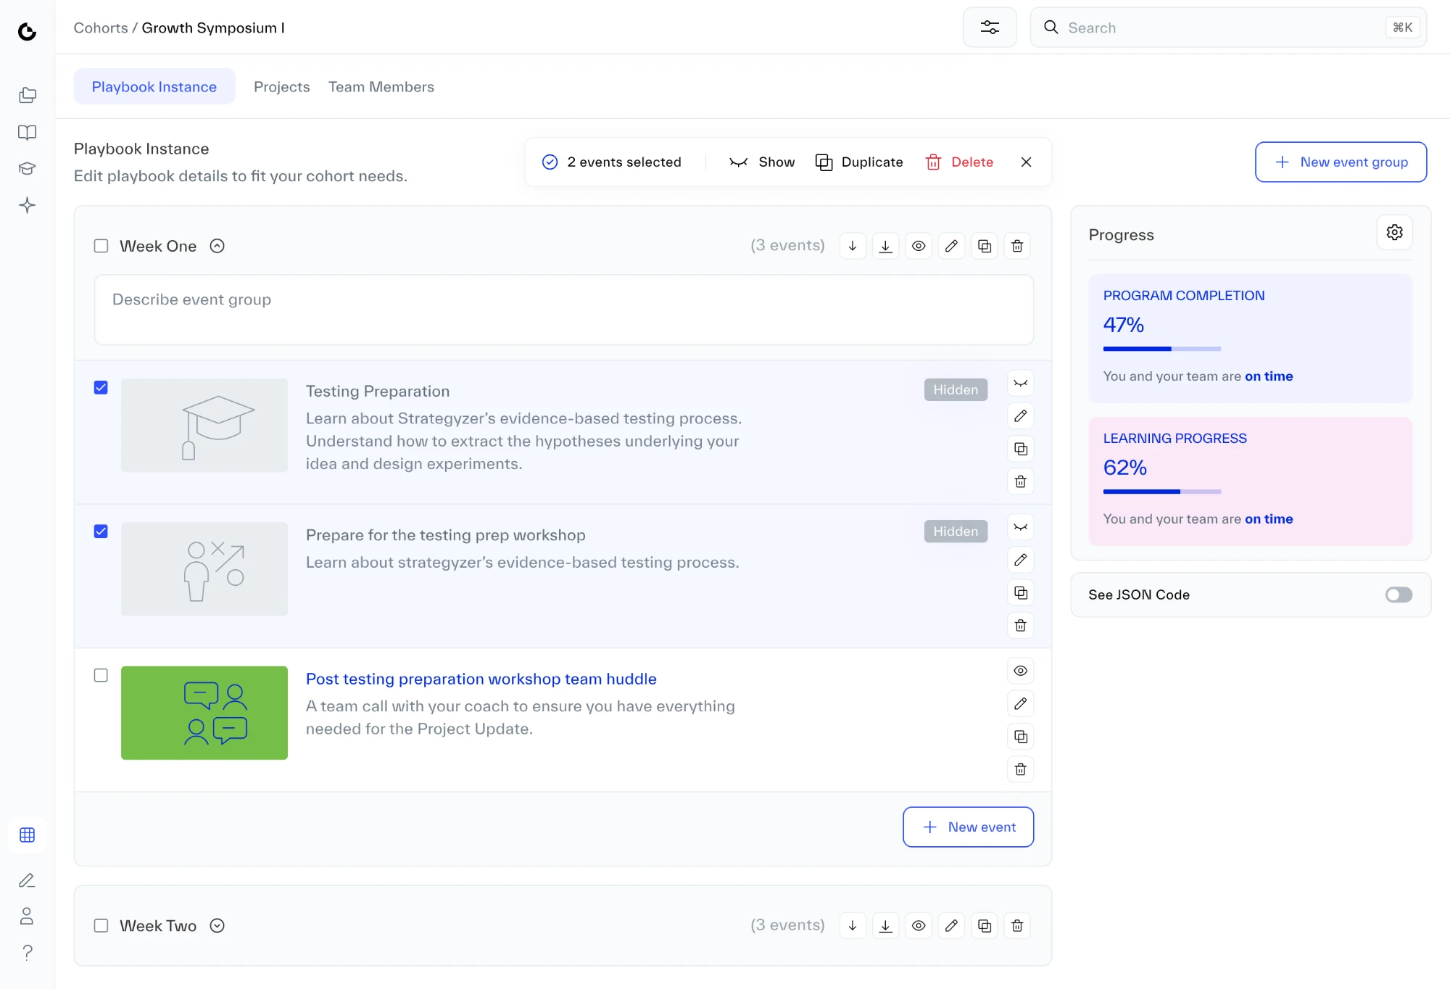Tick the Week Two group checkbox

pyautogui.click(x=101, y=925)
